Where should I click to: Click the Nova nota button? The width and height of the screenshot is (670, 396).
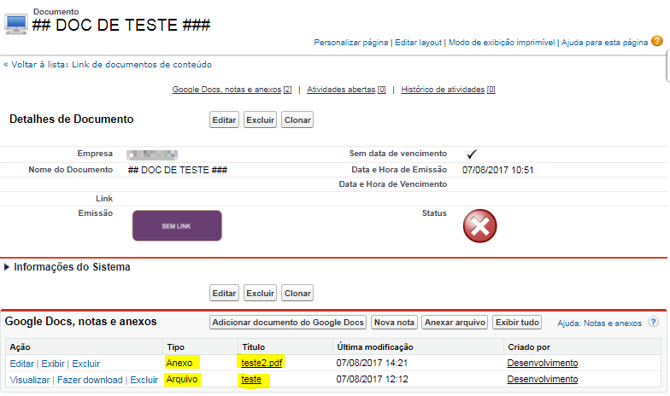[x=394, y=323]
